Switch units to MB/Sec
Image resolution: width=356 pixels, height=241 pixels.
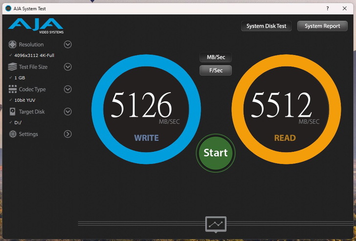click(216, 57)
